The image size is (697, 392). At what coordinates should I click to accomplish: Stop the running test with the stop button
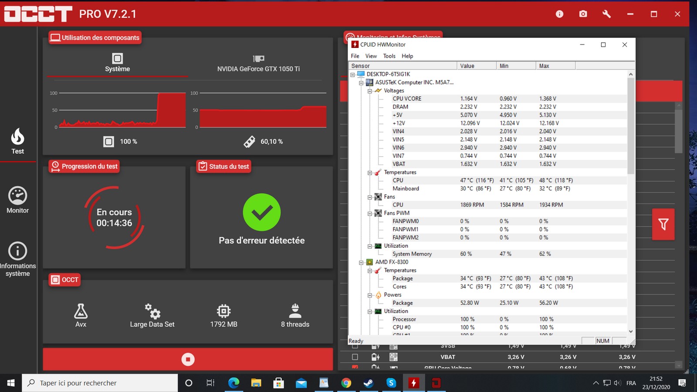188,359
